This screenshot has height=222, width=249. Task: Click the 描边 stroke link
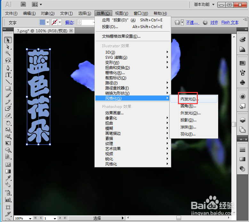click(69, 22)
